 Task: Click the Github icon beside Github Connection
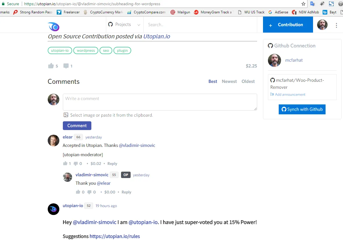pyautogui.click(x=270, y=46)
